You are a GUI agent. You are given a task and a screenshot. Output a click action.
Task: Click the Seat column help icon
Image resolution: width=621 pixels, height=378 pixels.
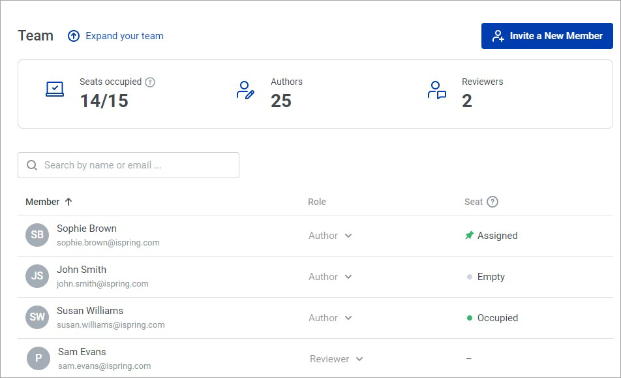(x=492, y=202)
